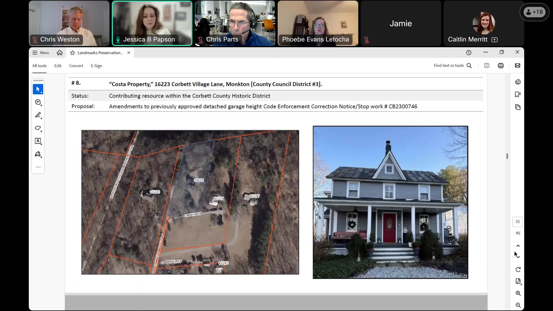
Task: Expand the +18 participants list
Action: coord(534,12)
